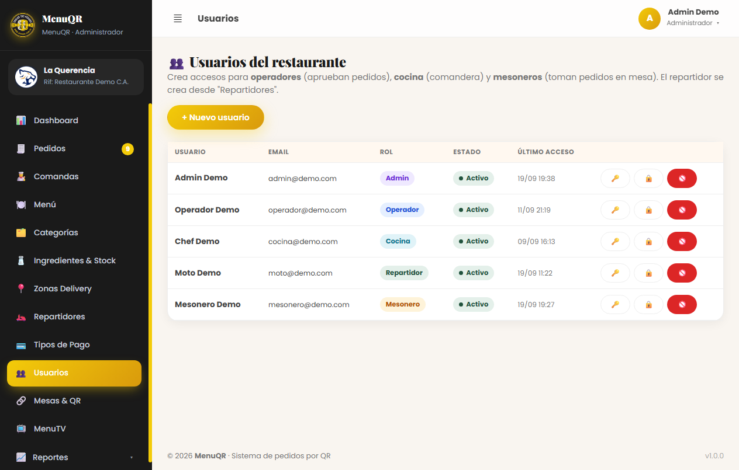Expand the Reportes submenu arrow
The image size is (739, 470).
132,457
